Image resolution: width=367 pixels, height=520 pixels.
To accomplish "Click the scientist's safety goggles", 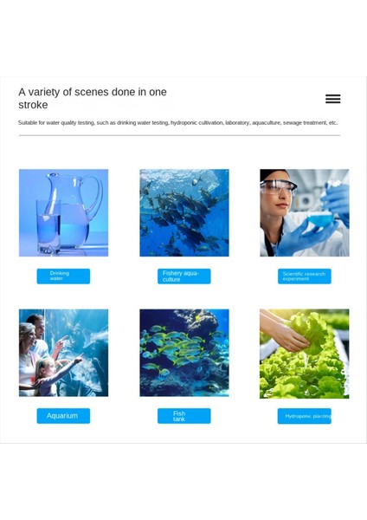I will pos(278,186).
